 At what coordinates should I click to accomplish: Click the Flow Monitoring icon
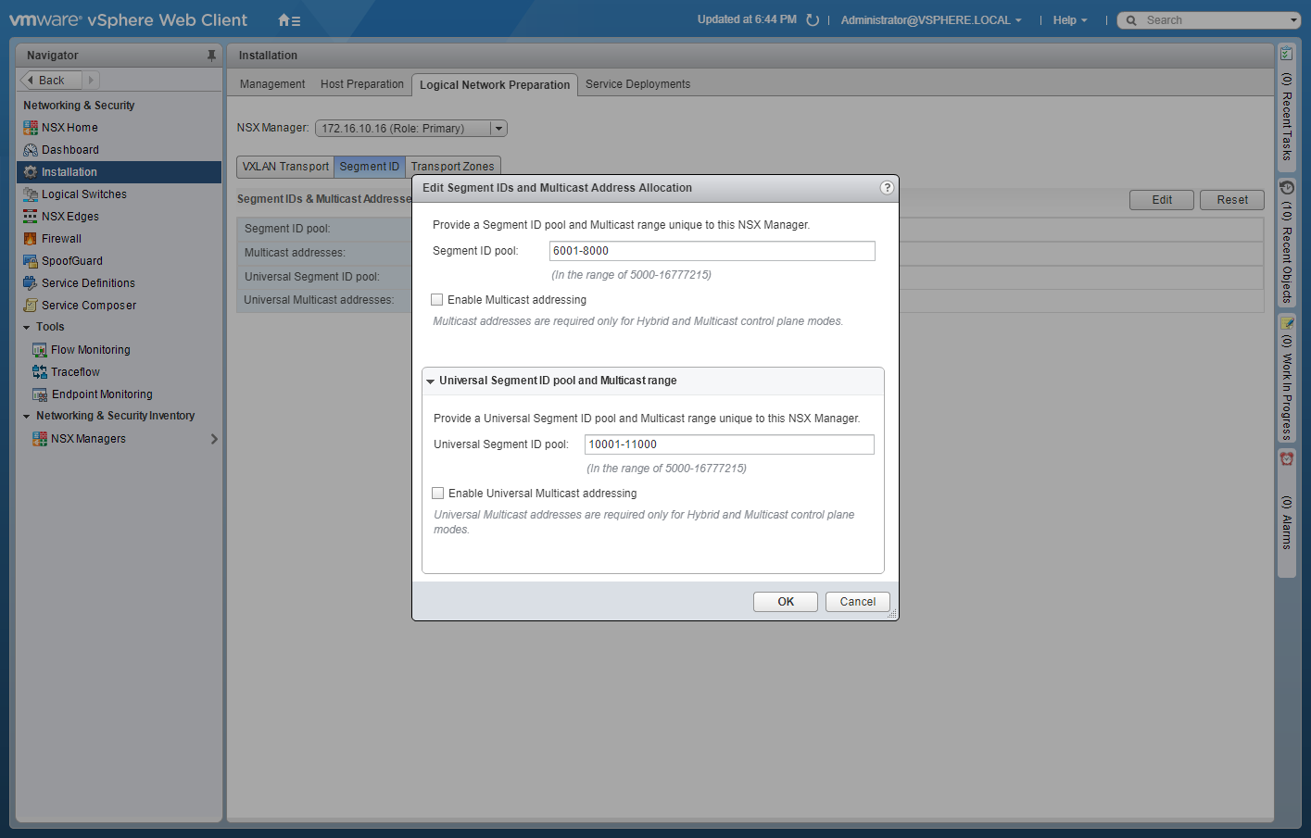click(x=40, y=350)
